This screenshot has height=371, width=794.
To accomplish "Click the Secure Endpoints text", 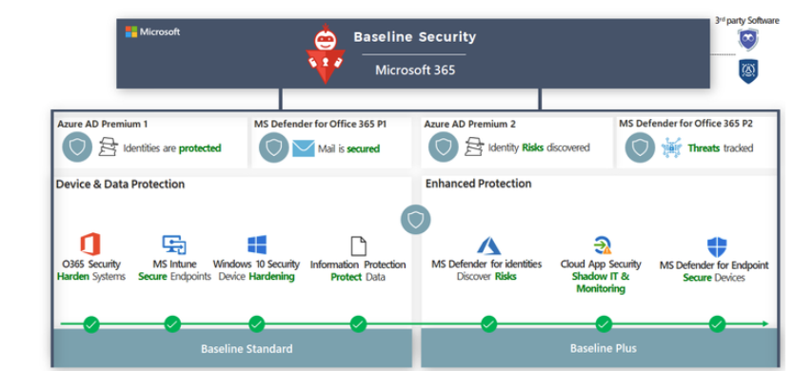I will (175, 277).
